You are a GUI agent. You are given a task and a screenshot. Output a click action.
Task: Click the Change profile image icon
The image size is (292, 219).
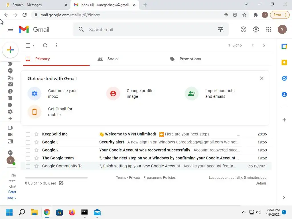point(113,94)
